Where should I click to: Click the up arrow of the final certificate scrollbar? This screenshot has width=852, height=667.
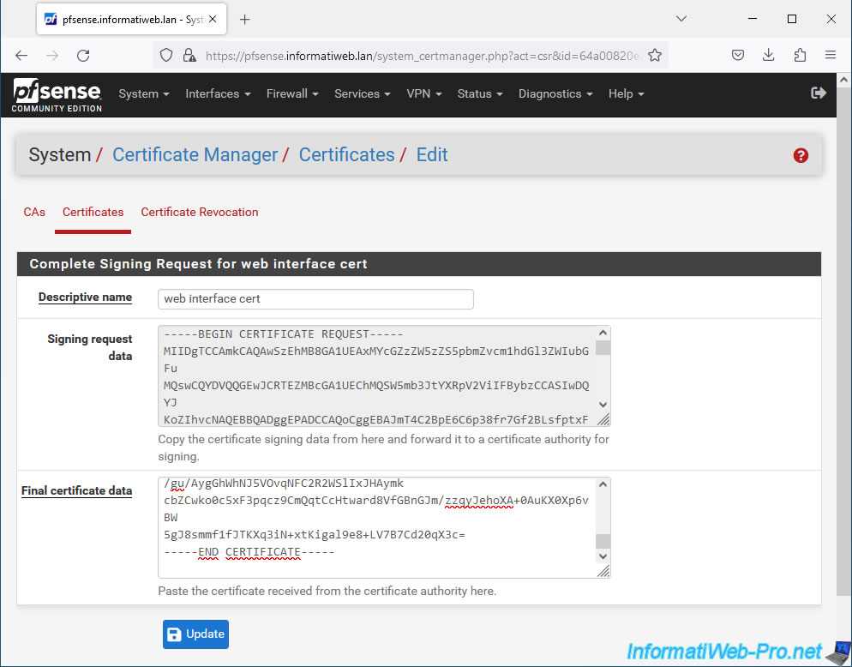[x=603, y=484]
